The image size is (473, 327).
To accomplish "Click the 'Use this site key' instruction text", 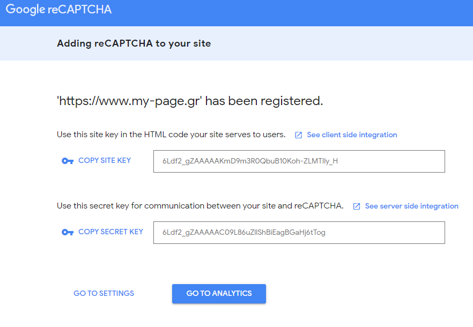I will click(171, 135).
